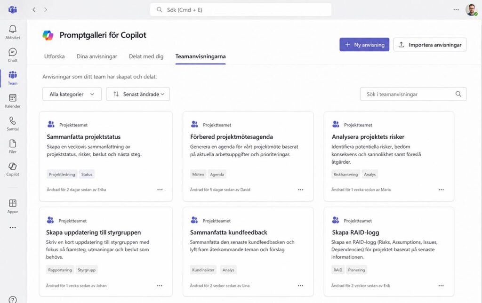The height and width of the screenshot is (303, 482).
Task: Select the Team sidebar icon
Action: 13,75
